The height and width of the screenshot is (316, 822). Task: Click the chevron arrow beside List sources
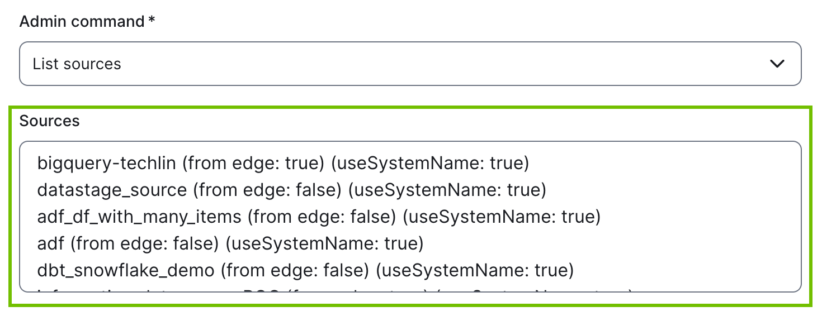coord(777,64)
